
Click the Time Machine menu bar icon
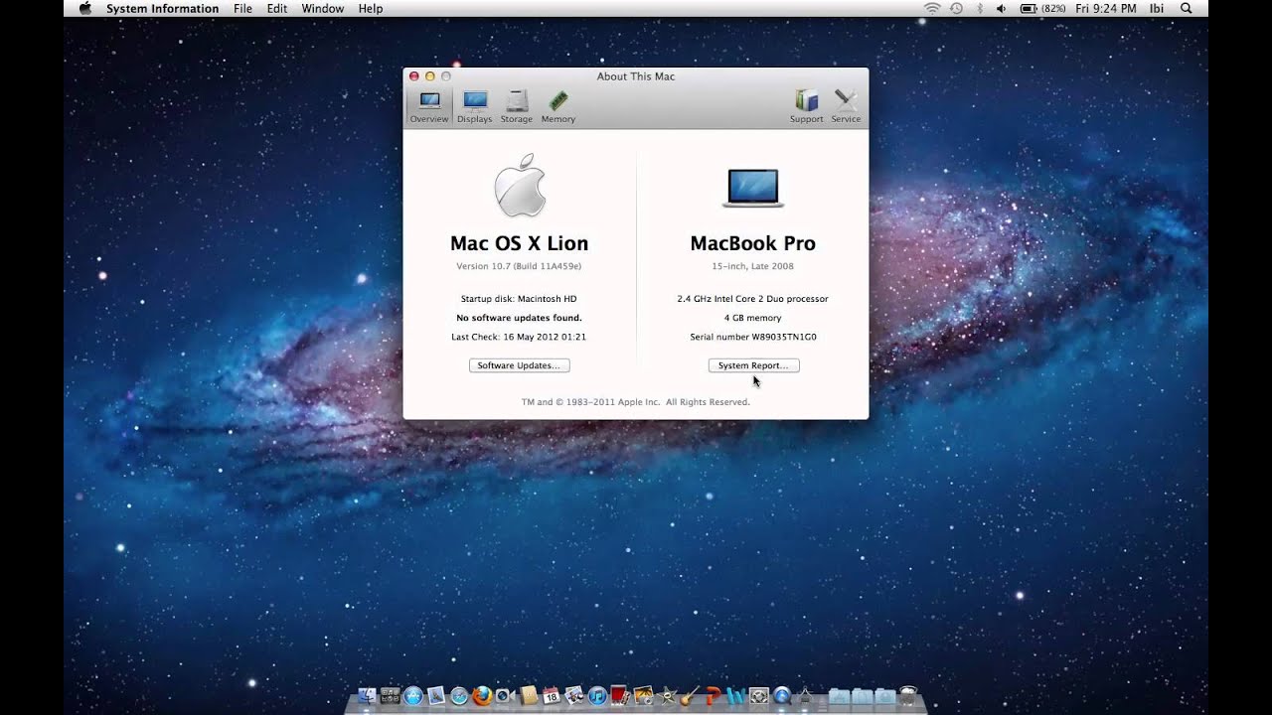click(956, 8)
